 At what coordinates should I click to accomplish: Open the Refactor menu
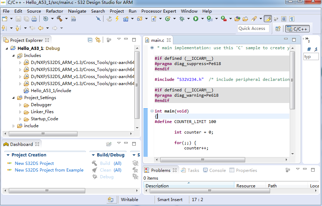click(x=54, y=11)
